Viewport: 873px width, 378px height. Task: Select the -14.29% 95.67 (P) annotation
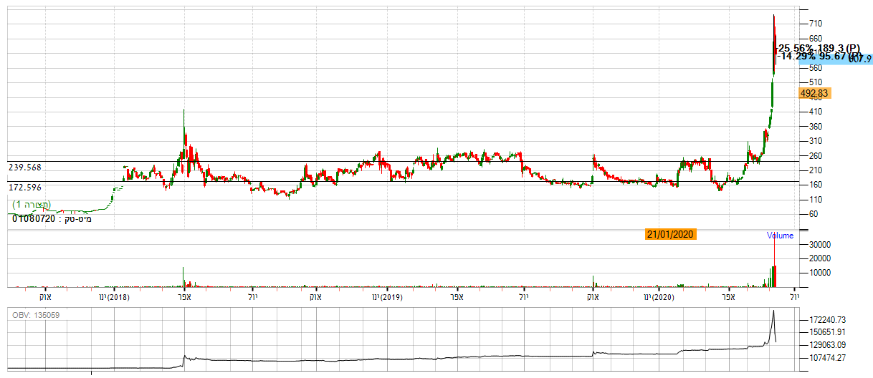pyautogui.click(x=819, y=56)
